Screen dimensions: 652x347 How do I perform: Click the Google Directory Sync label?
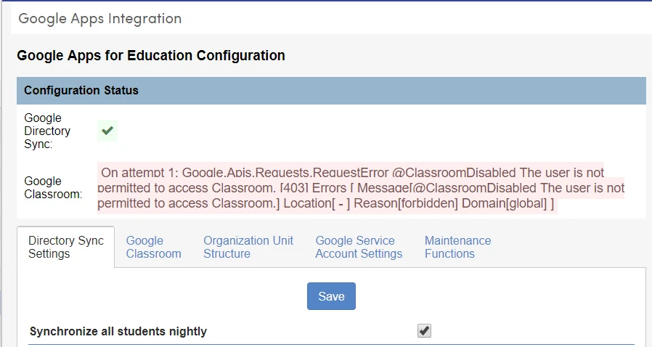point(47,131)
